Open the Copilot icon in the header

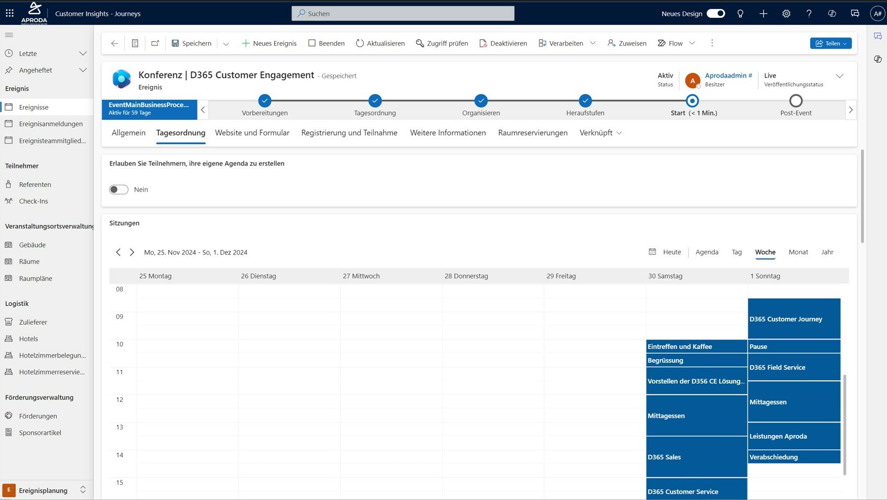pyautogui.click(x=832, y=14)
